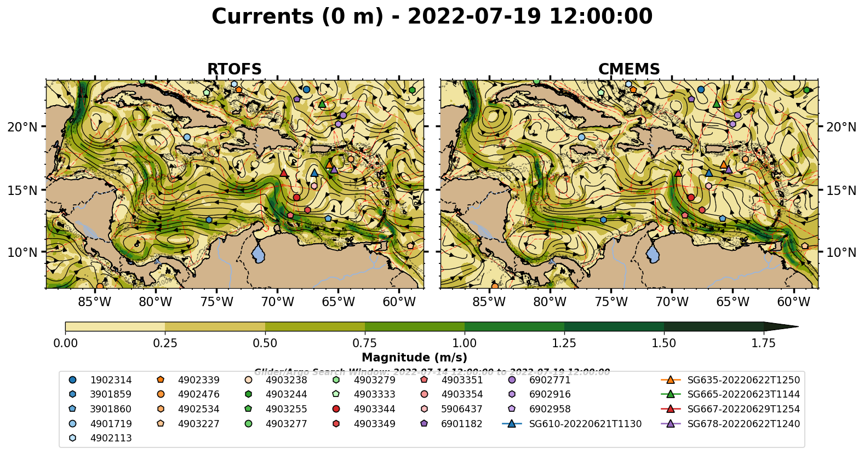Select the legend marker for 4902534
The height and width of the screenshot is (454, 864).
tap(161, 409)
